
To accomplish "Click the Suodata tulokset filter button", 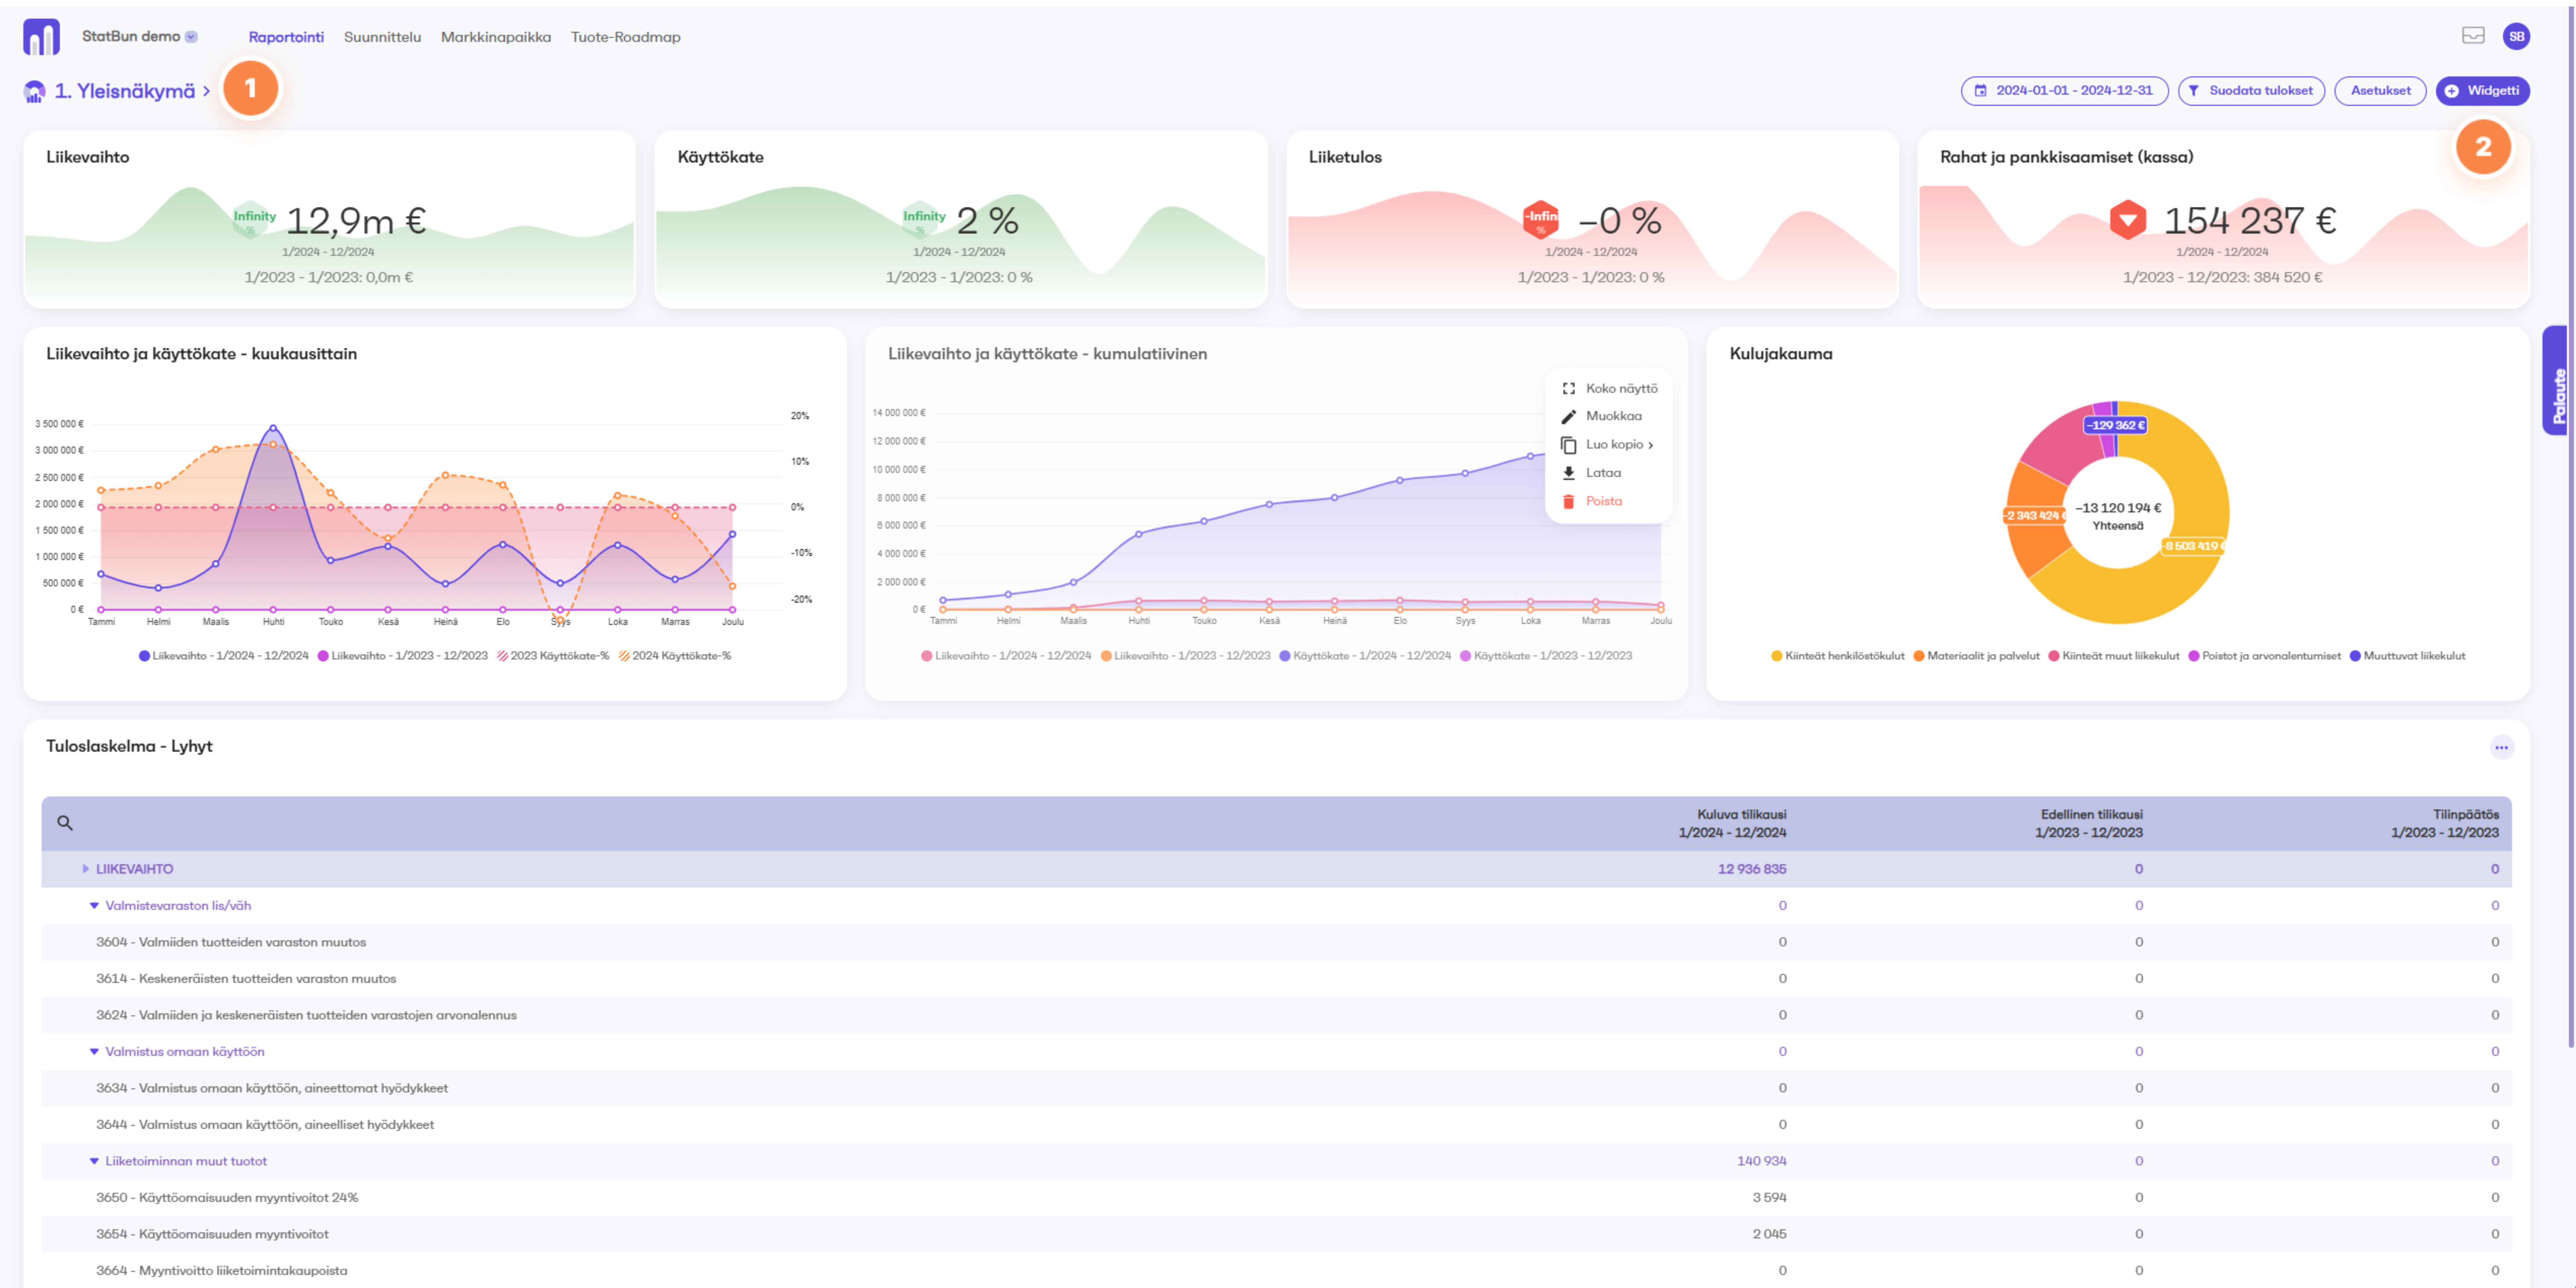I will click(2251, 91).
